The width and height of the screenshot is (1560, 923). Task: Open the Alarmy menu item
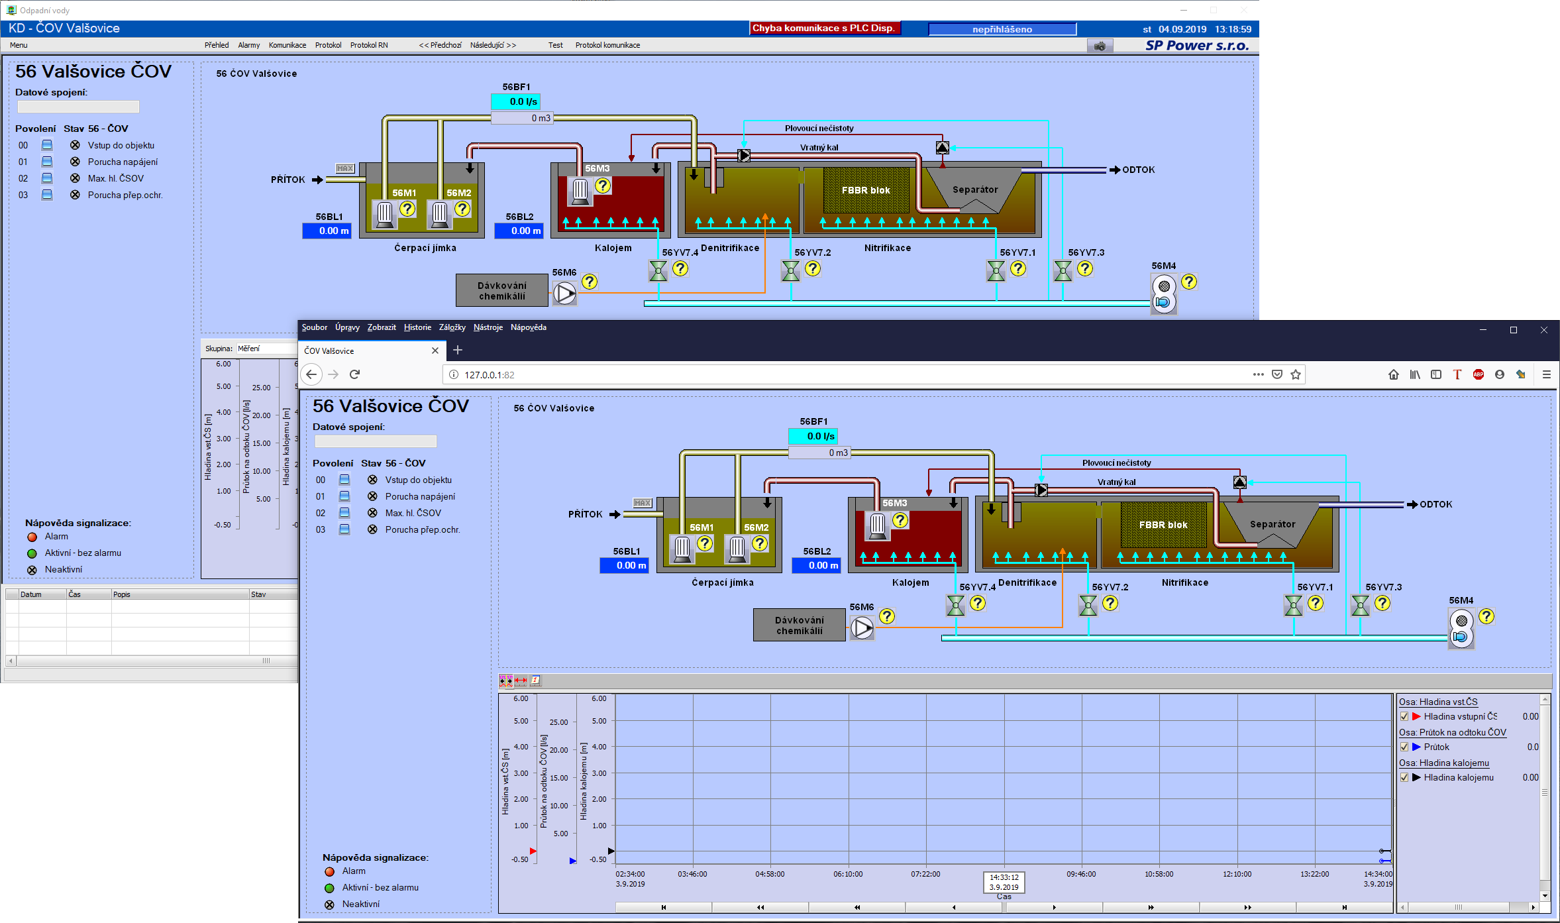(x=248, y=45)
